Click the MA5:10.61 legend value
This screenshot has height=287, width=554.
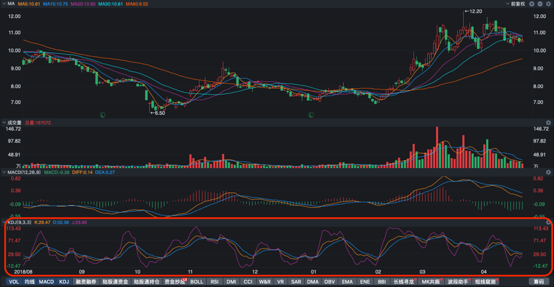pyautogui.click(x=29, y=4)
